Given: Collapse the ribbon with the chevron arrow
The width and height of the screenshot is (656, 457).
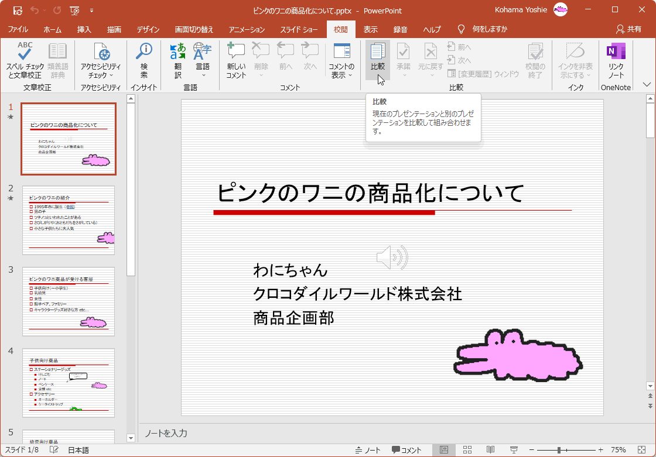Looking at the screenshot, I should [x=647, y=84].
